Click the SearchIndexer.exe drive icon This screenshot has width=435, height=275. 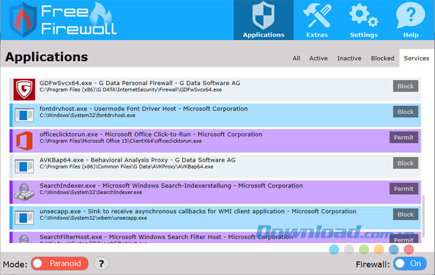tap(24, 192)
